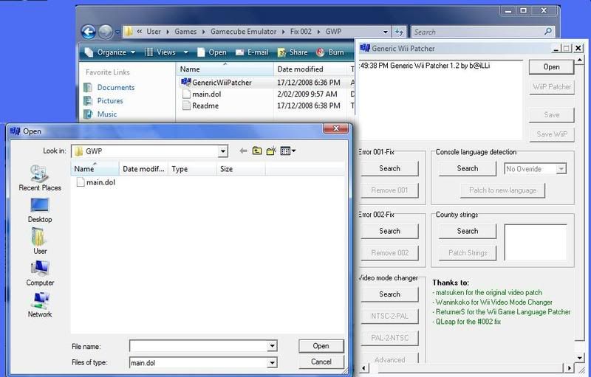Click the Games breadcrumb in address bar

coord(185,32)
